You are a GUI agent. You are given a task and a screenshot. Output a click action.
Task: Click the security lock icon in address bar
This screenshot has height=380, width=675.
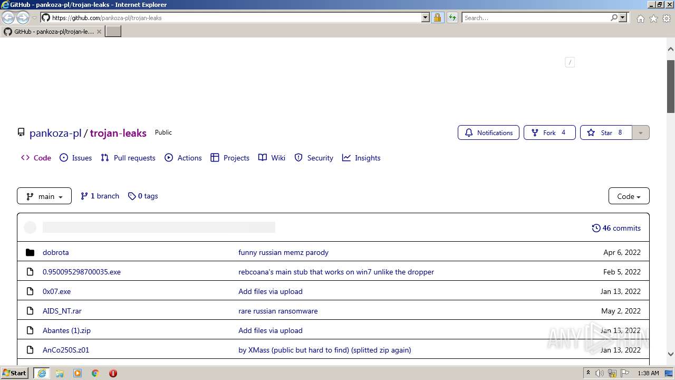tap(437, 17)
